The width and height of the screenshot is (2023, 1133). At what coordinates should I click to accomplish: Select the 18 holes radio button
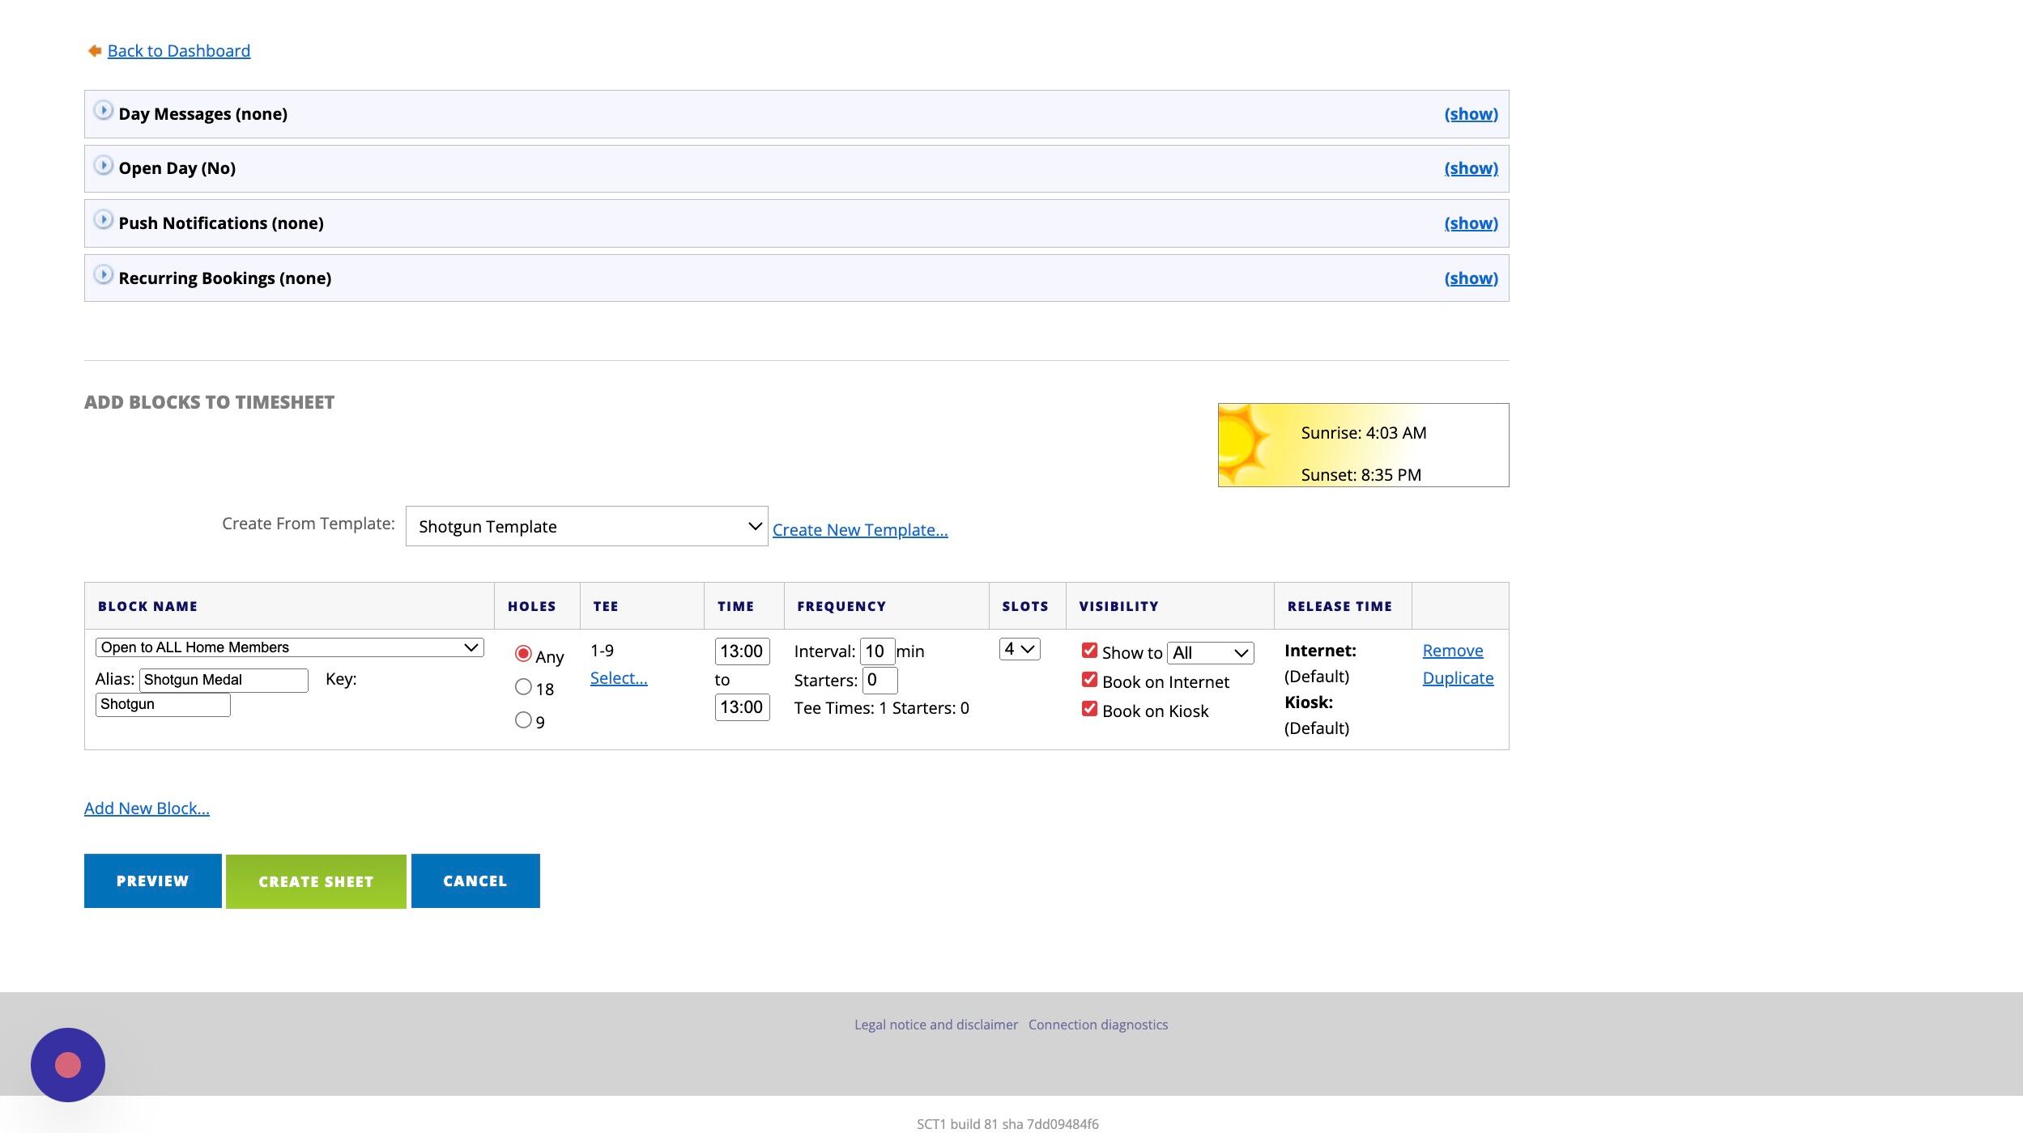click(523, 687)
